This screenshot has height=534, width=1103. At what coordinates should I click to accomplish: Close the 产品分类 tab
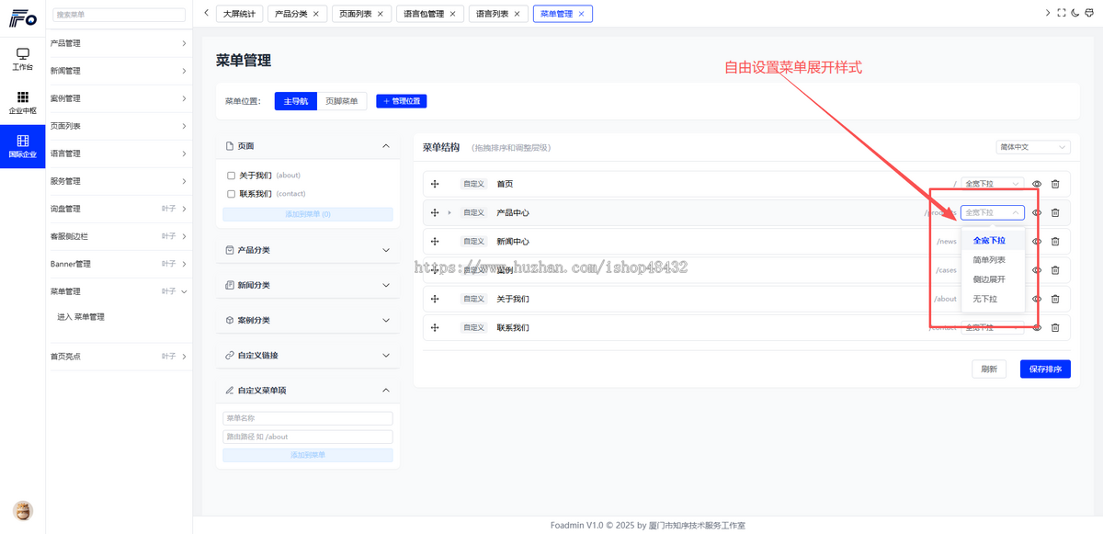[316, 14]
